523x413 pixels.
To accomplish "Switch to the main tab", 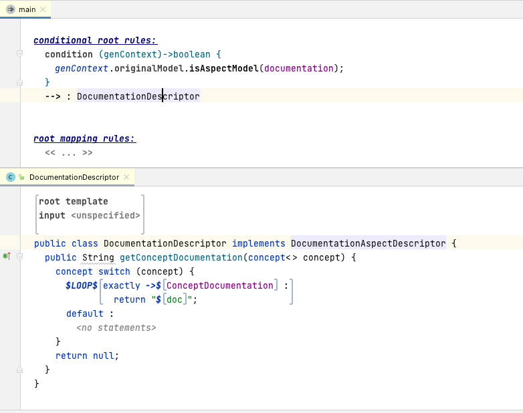I will coord(27,9).
